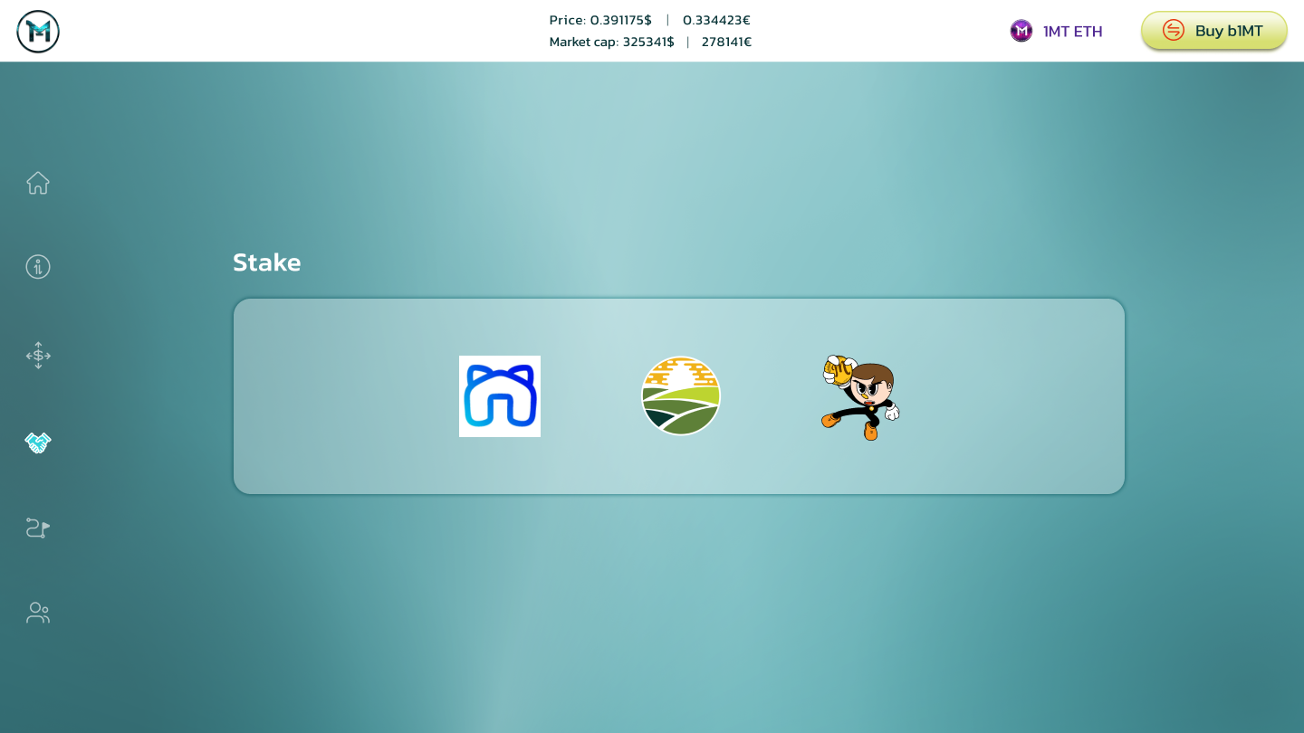Click the red swap icon in Buy button
The width and height of the screenshot is (1304, 733).
1174,31
